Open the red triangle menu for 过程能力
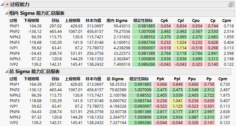Screen dimensions: 236x126 [x=7, y=5]
